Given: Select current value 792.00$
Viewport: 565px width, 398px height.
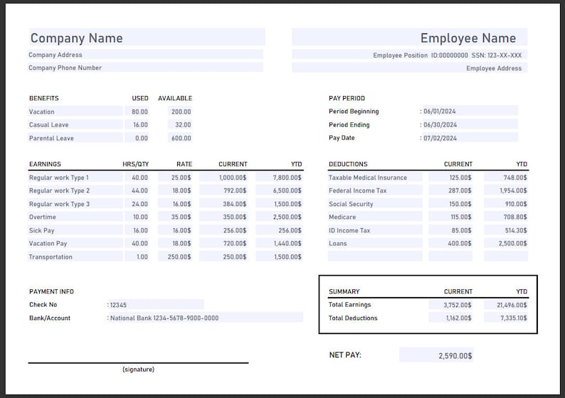Looking at the screenshot, I should pyautogui.click(x=223, y=190).
